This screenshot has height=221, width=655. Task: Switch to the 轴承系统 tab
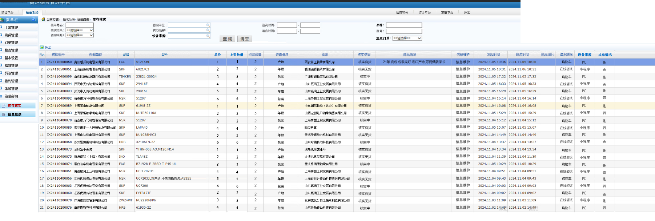click(x=32, y=13)
